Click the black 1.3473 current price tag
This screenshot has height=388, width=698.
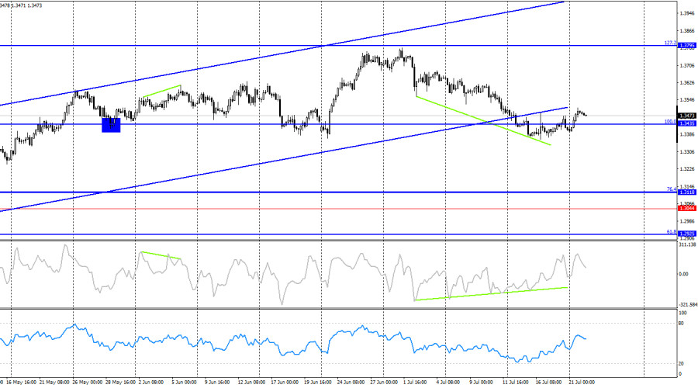[x=687, y=116]
